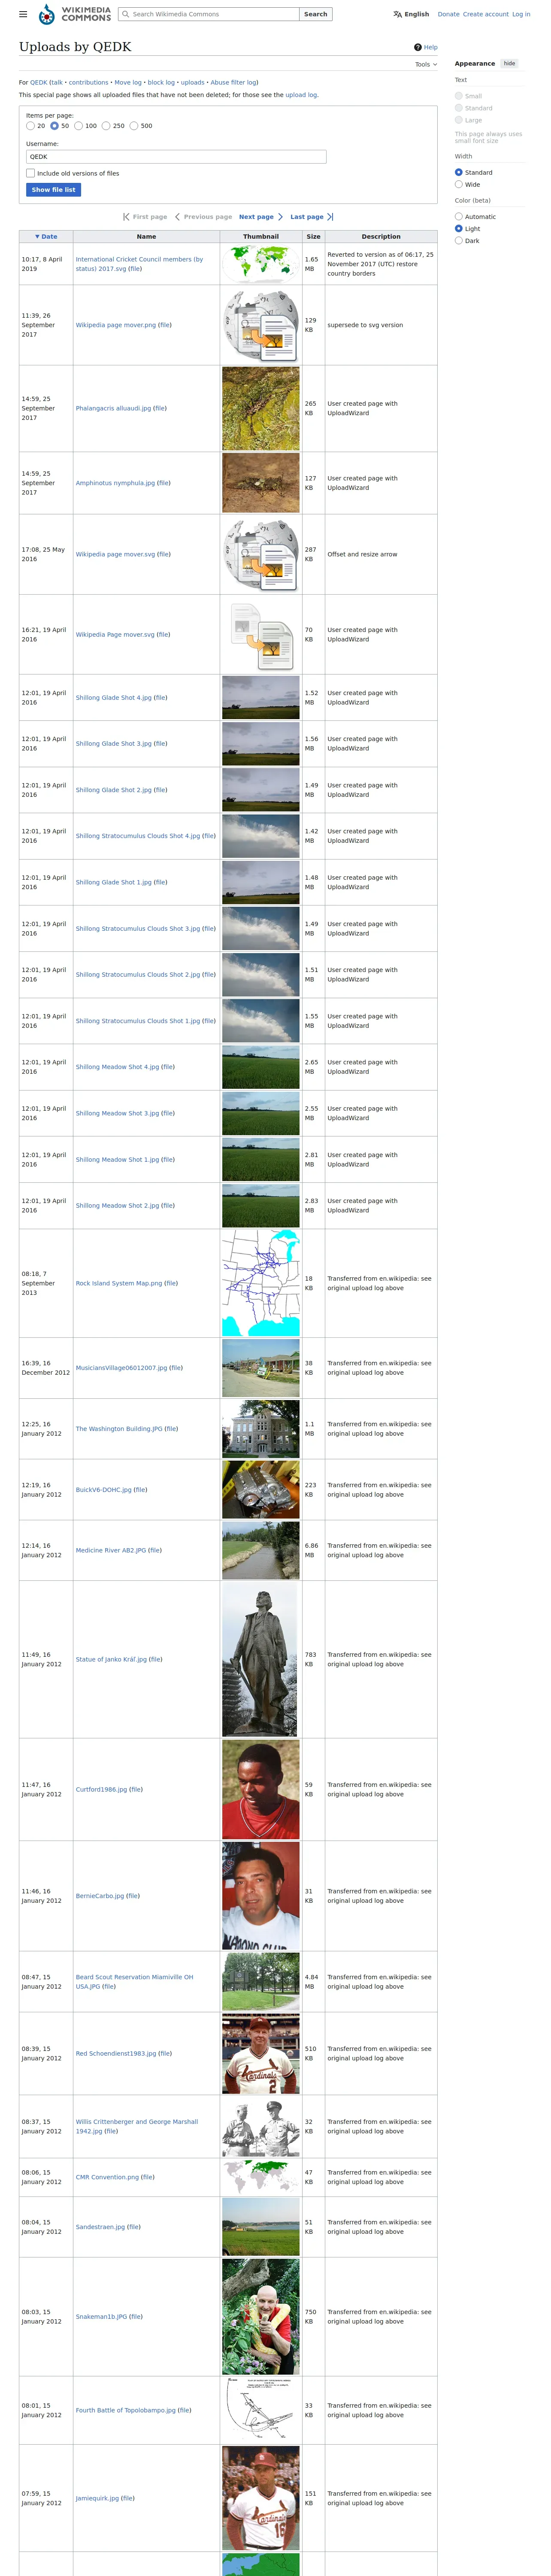Viewport: 551px width, 2576px height.
Task: Sort table by Size column
Action: [313, 237]
